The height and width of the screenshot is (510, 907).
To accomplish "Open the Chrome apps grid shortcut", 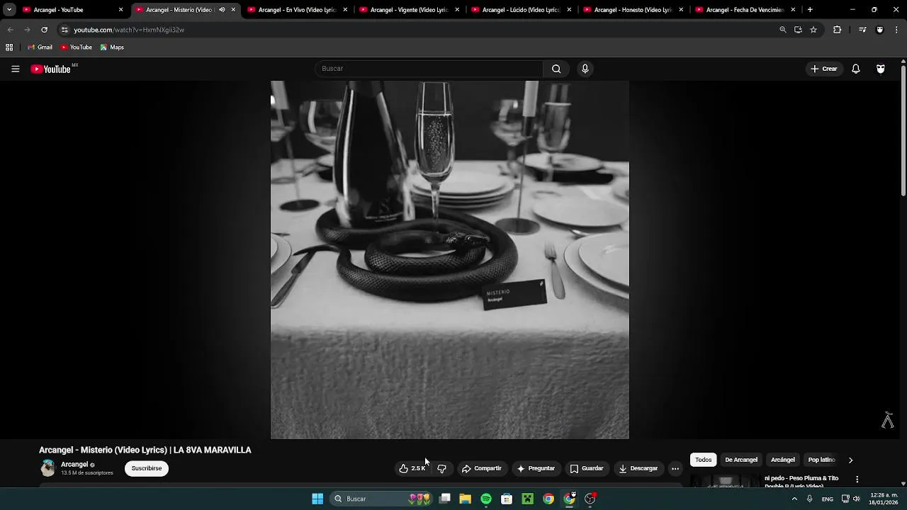I will point(9,47).
